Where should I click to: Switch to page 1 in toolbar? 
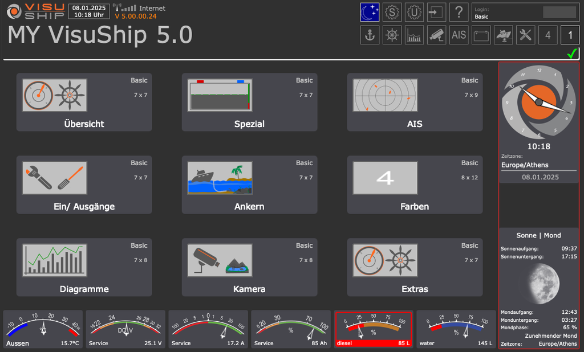[570, 35]
